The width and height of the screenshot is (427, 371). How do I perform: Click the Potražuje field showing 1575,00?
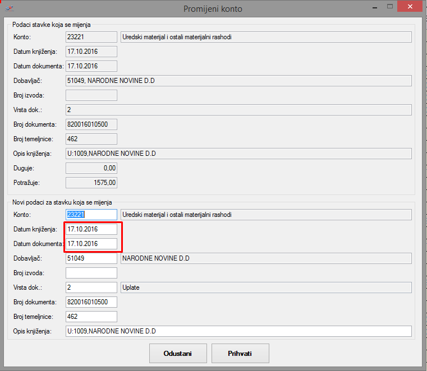tap(91, 183)
